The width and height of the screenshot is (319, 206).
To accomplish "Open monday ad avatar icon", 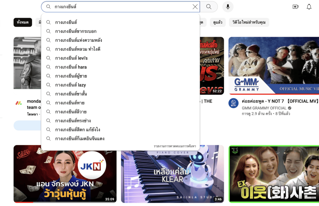I will pos(19,103).
